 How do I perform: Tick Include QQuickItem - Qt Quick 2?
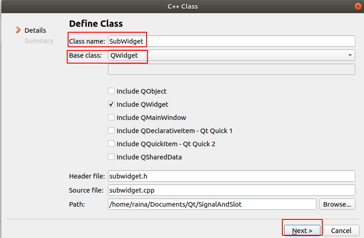(x=111, y=144)
